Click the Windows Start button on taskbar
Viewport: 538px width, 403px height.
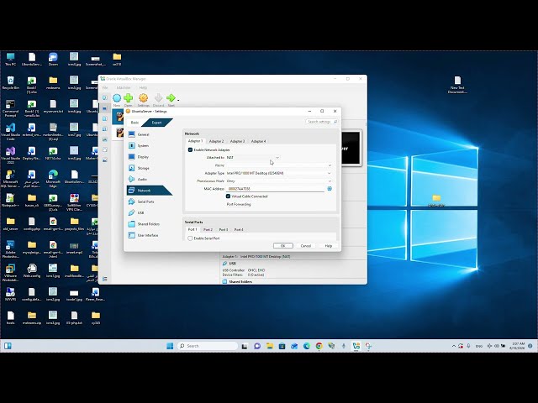[170, 346]
